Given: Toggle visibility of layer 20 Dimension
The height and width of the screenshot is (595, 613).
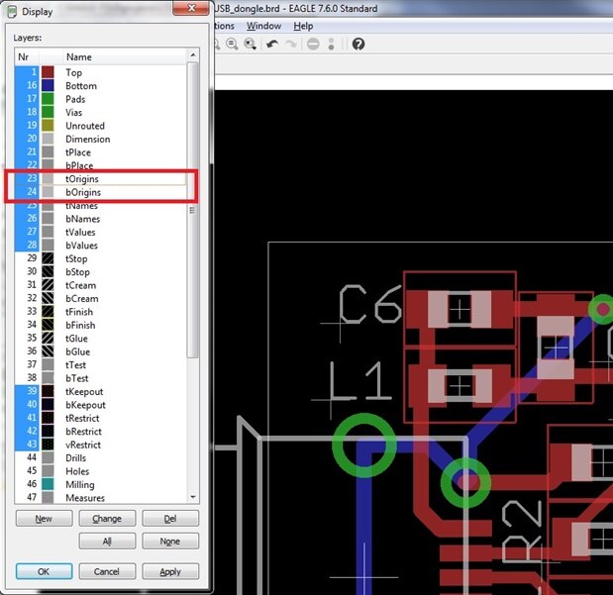Looking at the screenshot, I should (27, 139).
